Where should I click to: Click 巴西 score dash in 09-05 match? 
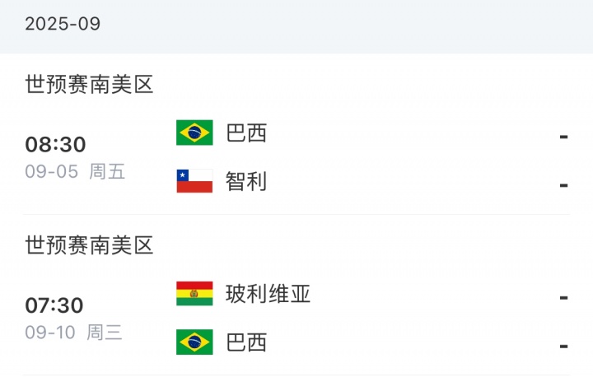(563, 137)
